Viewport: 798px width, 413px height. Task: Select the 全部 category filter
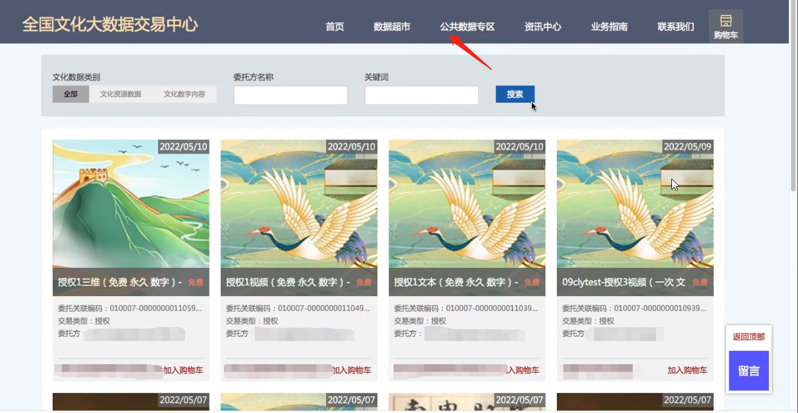point(71,94)
